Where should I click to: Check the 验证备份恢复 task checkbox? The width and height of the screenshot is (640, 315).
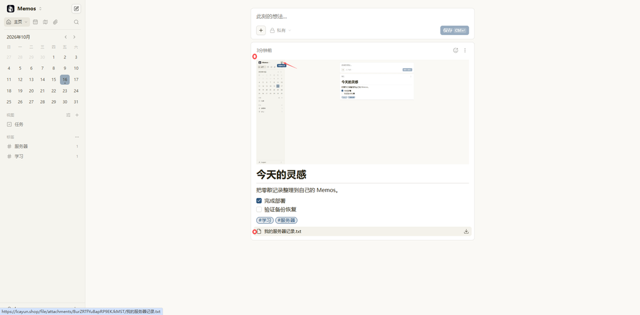point(259,209)
